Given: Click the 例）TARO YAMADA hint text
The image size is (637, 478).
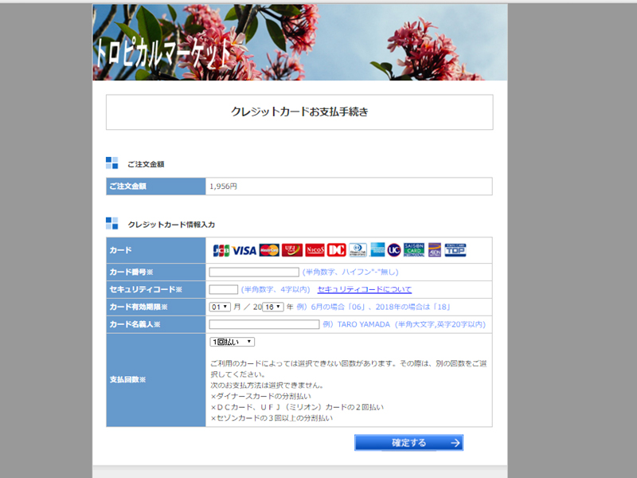Looking at the screenshot, I should 356,324.
